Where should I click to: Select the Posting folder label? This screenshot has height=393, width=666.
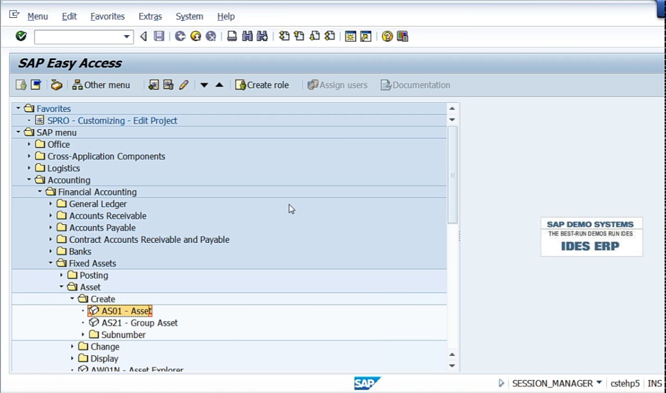pyautogui.click(x=94, y=275)
